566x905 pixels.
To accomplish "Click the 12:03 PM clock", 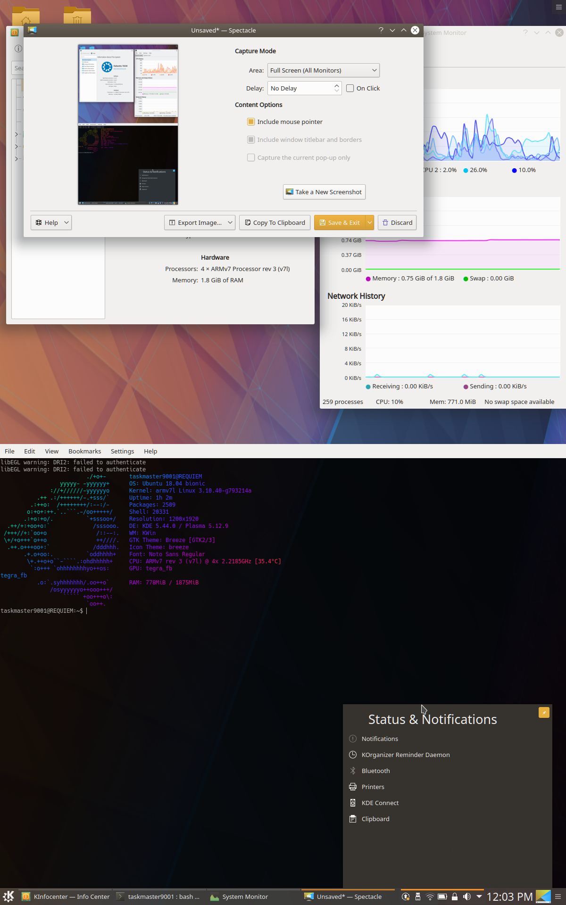I will coord(509,897).
